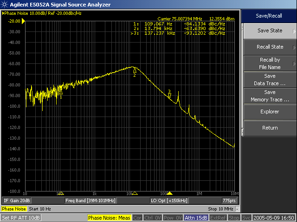The height and width of the screenshot is (222, 297).
Task: Expand the Recall State submenu
Action: pos(269,47)
